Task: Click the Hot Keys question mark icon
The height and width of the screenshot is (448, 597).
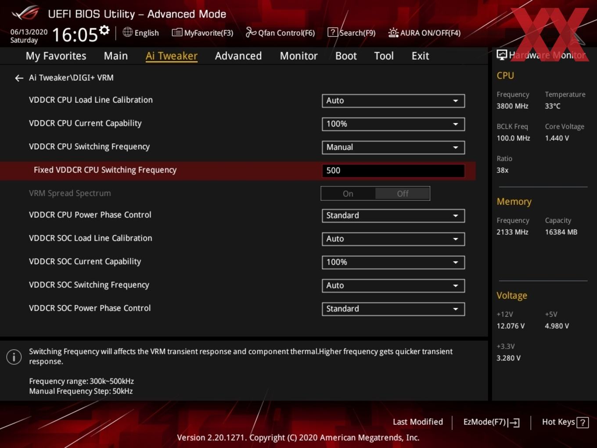Action: coord(583,423)
